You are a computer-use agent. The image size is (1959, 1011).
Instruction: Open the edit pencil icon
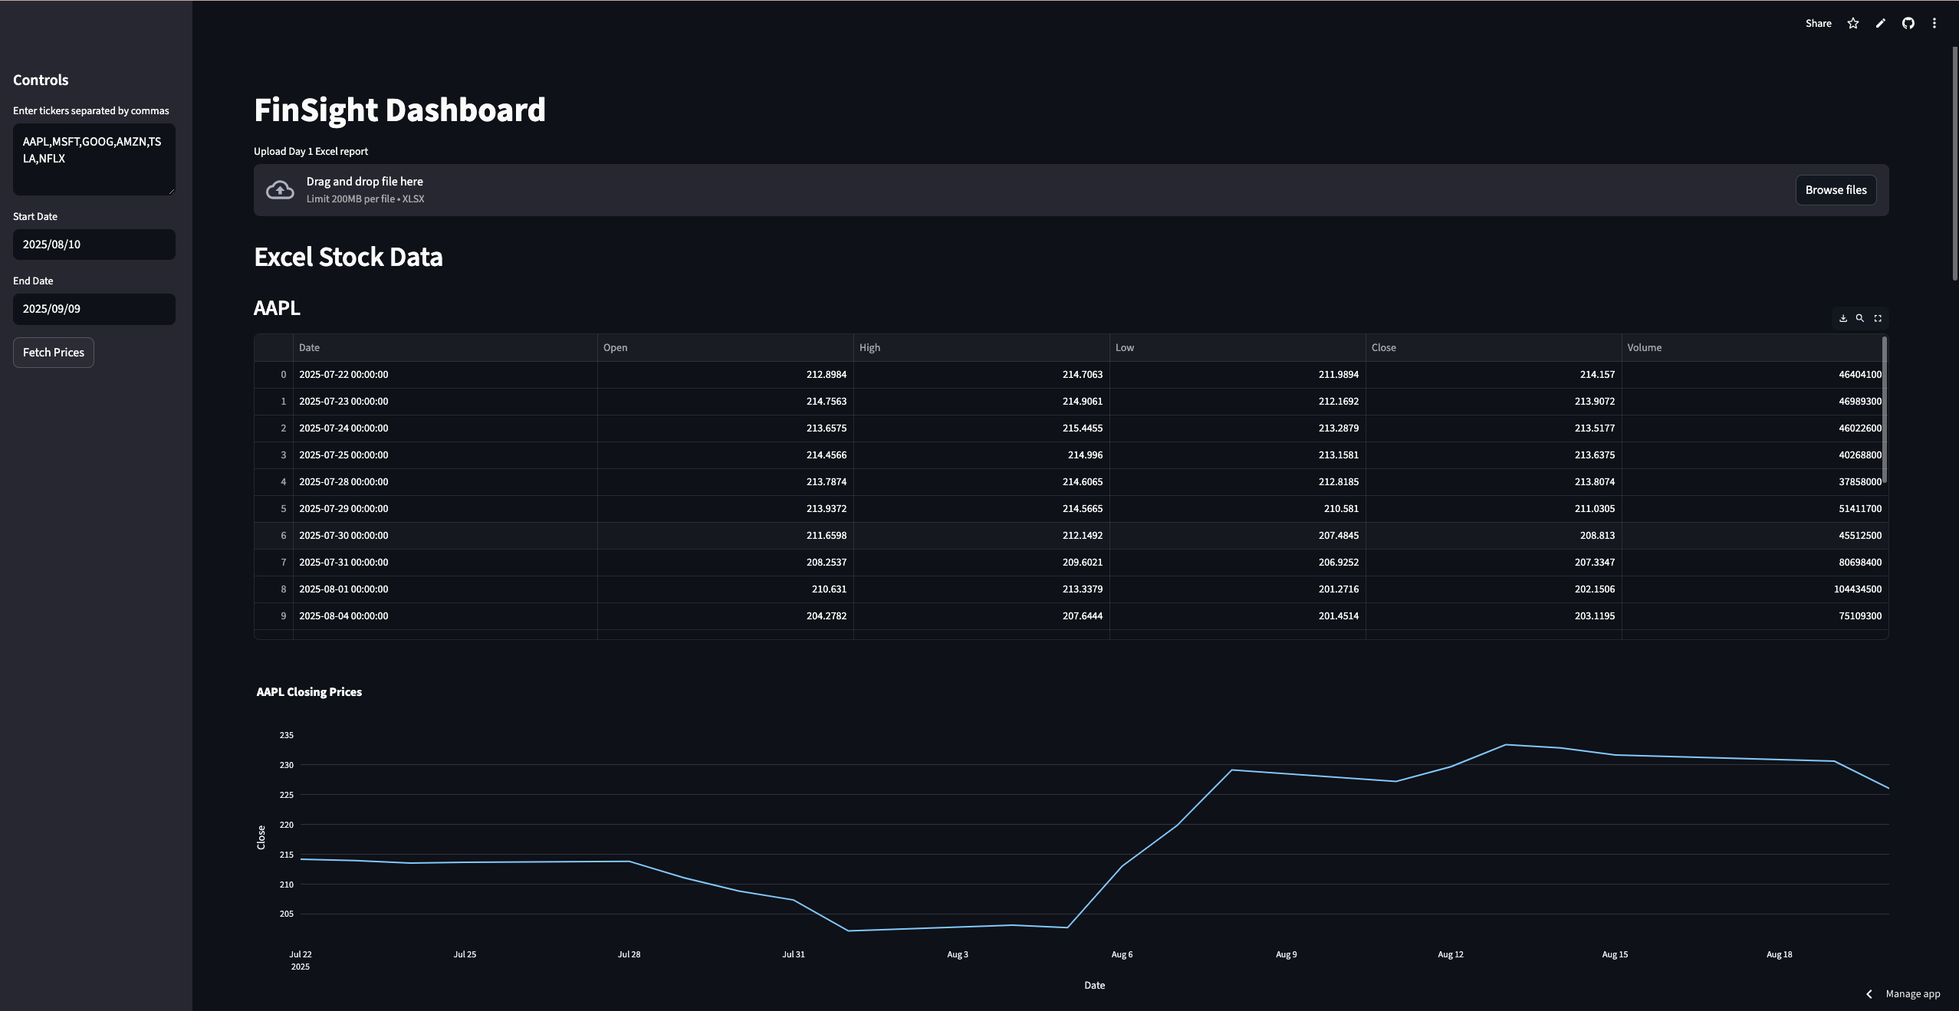(1881, 23)
